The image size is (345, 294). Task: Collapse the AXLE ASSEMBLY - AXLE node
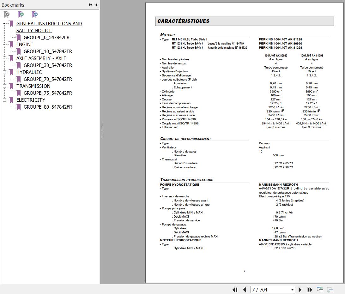(4, 58)
